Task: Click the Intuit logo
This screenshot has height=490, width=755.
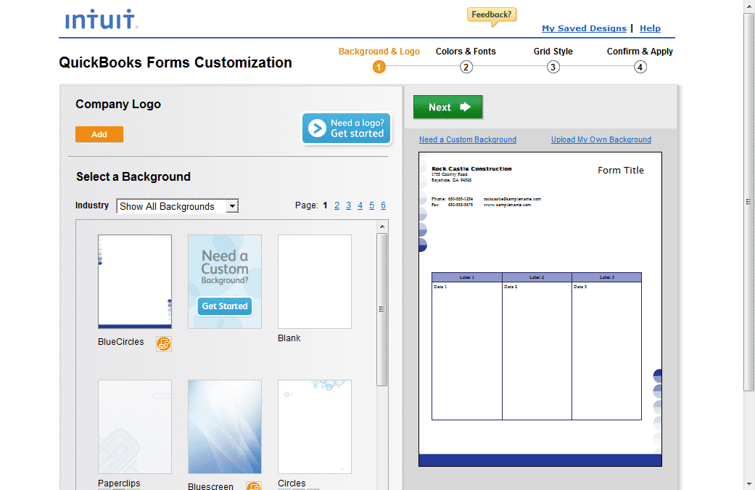Action: pos(101,20)
